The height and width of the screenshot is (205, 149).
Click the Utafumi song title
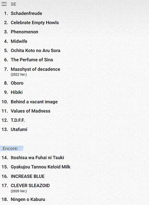point(19,130)
